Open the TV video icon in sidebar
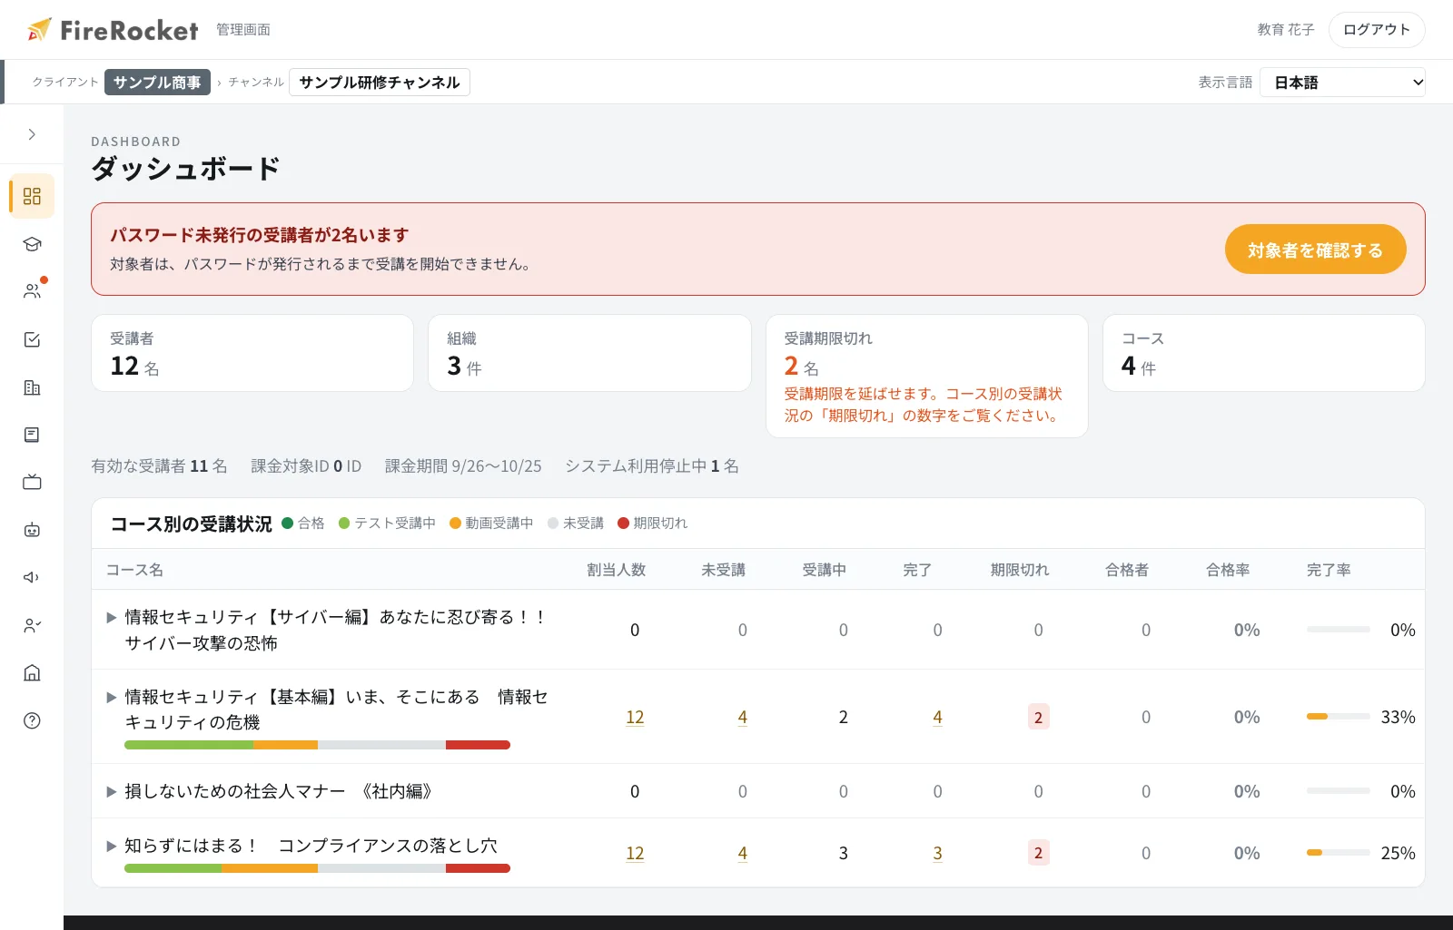The height and width of the screenshot is (930, 1453). 32,482
